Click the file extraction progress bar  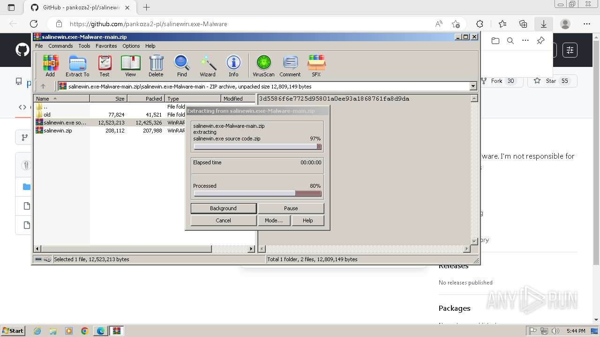[x=257, y=147]
